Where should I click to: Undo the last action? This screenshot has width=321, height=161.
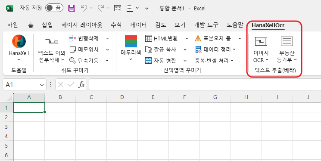coord(84,8)
